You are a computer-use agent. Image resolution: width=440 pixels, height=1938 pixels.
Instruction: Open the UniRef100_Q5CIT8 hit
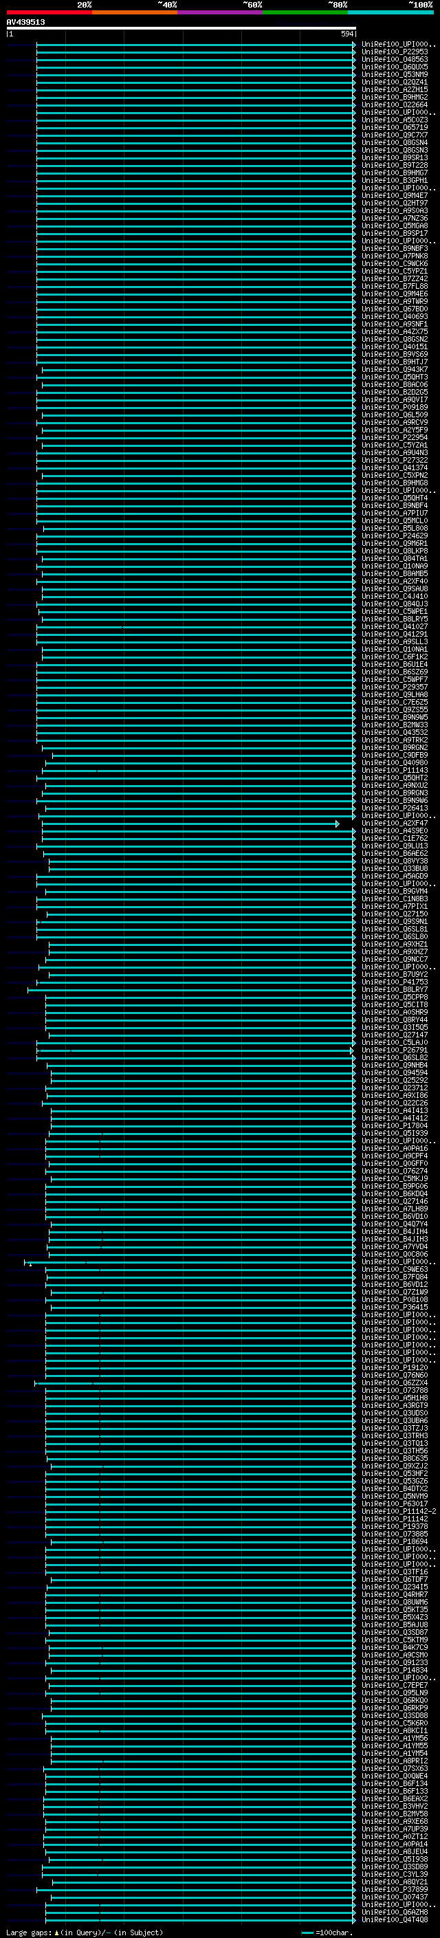[x=395, y=1005]
